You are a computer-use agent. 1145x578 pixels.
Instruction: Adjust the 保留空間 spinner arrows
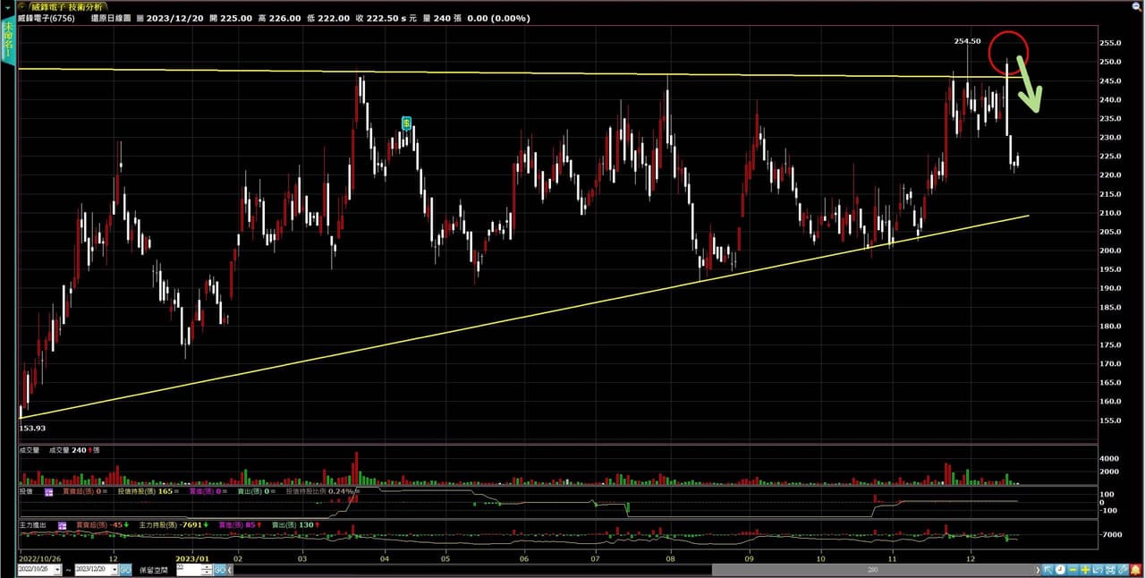tap(208, 569)
